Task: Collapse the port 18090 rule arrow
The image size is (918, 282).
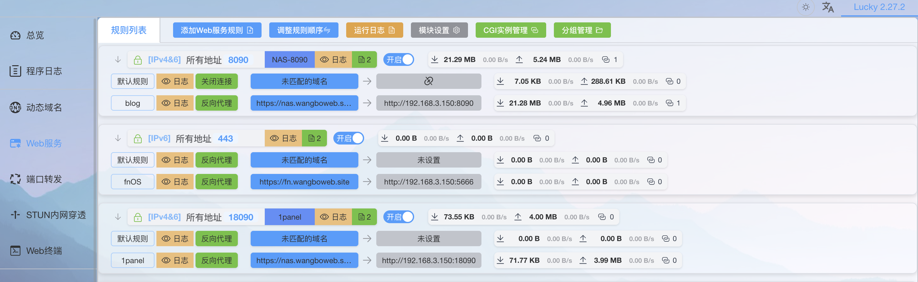Action: [118, 217]
